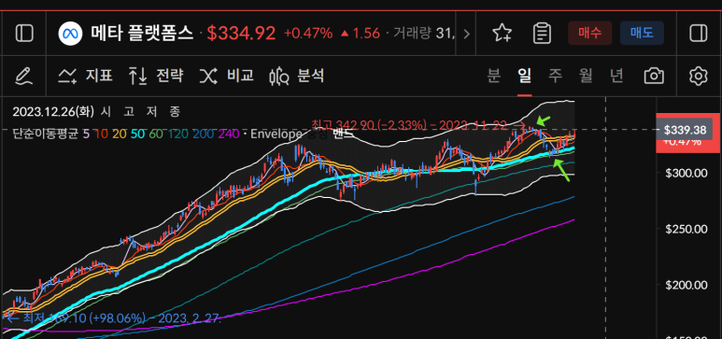Select the drawing pen tool
Screen dimensions: 722x339
coord(23,76)
